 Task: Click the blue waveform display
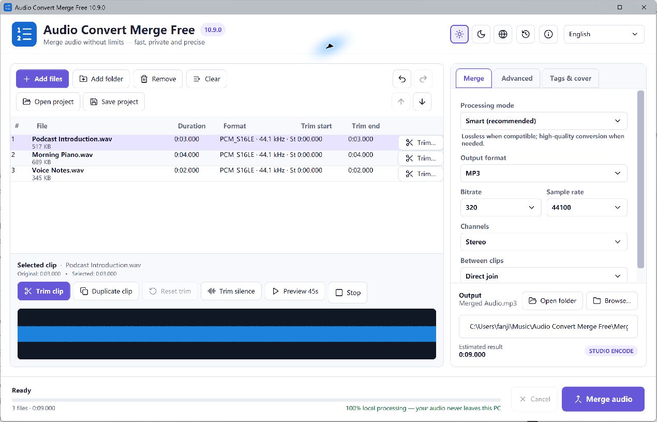pos(227,334)
